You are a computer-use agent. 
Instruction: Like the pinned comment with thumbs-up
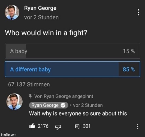(x=32, y=126)
